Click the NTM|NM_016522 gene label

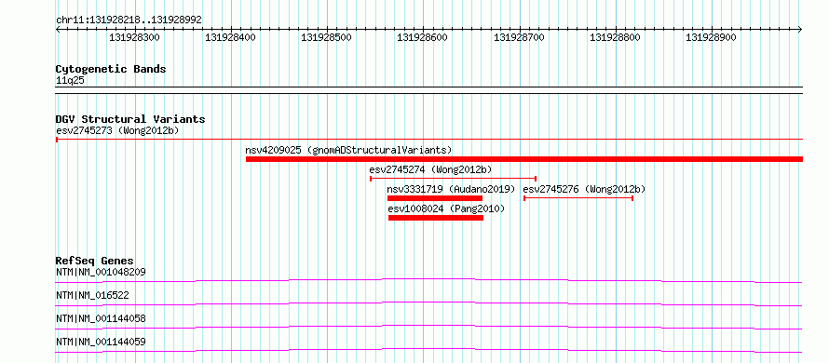(x=92, y=295)
